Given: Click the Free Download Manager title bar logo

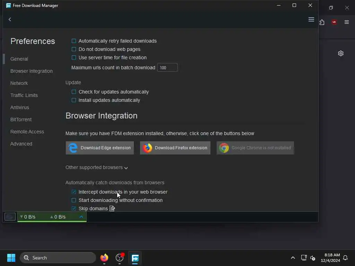Looking at the screenshot, I should [9, 6].
